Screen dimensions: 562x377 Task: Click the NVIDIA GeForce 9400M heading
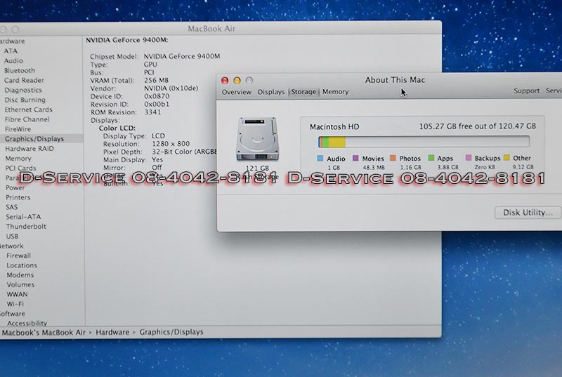tap(126, 40)
